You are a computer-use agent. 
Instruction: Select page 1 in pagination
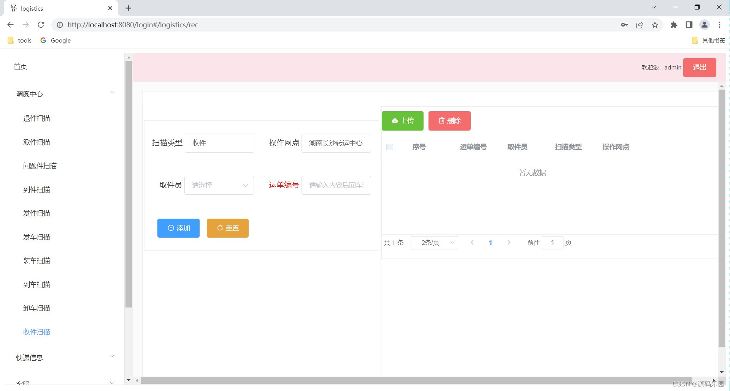[x=490, y=243]
